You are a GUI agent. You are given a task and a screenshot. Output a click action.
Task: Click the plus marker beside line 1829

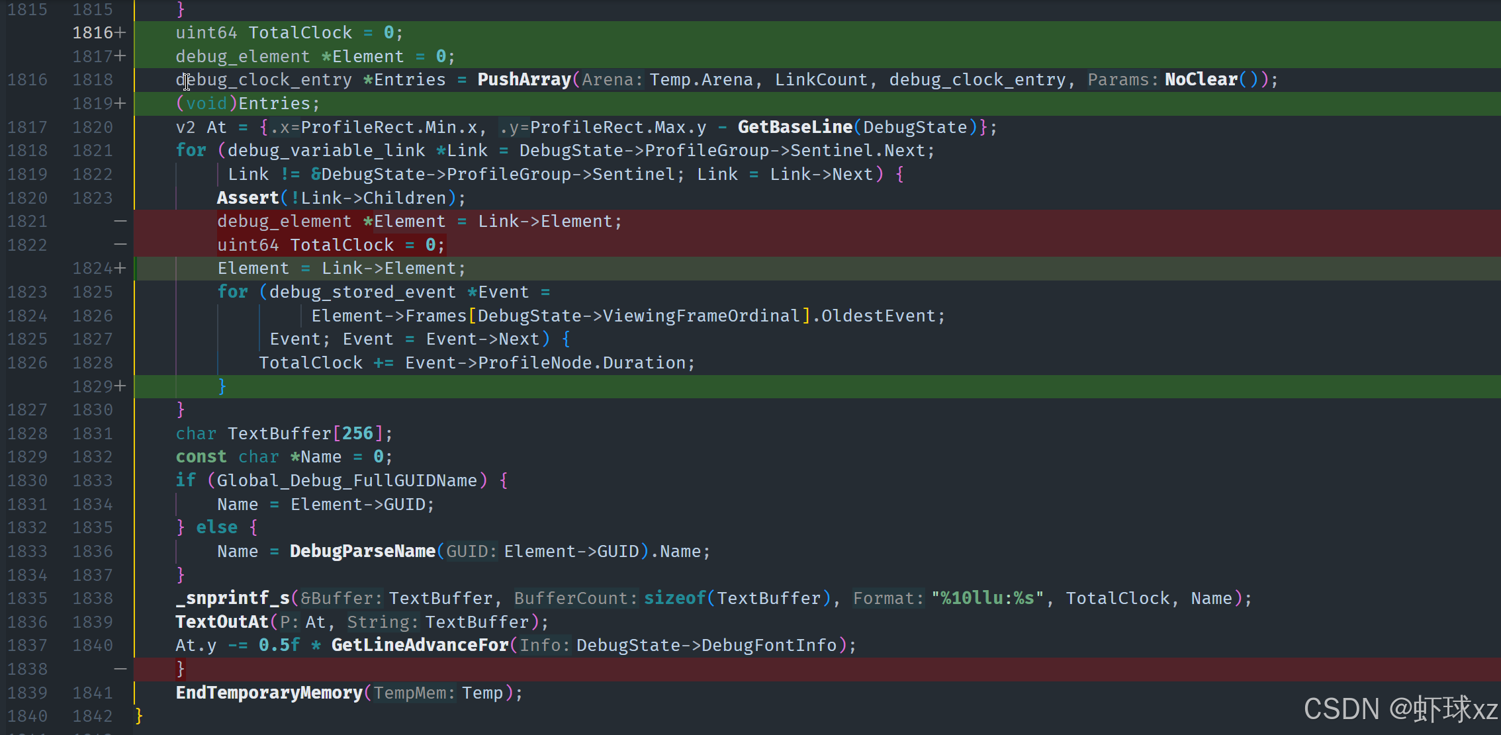pos(120,386)
